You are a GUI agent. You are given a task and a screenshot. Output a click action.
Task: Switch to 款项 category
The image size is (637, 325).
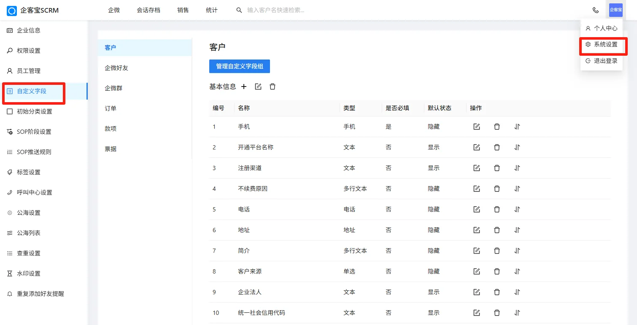pyautogui.click(x=145, y=129)
